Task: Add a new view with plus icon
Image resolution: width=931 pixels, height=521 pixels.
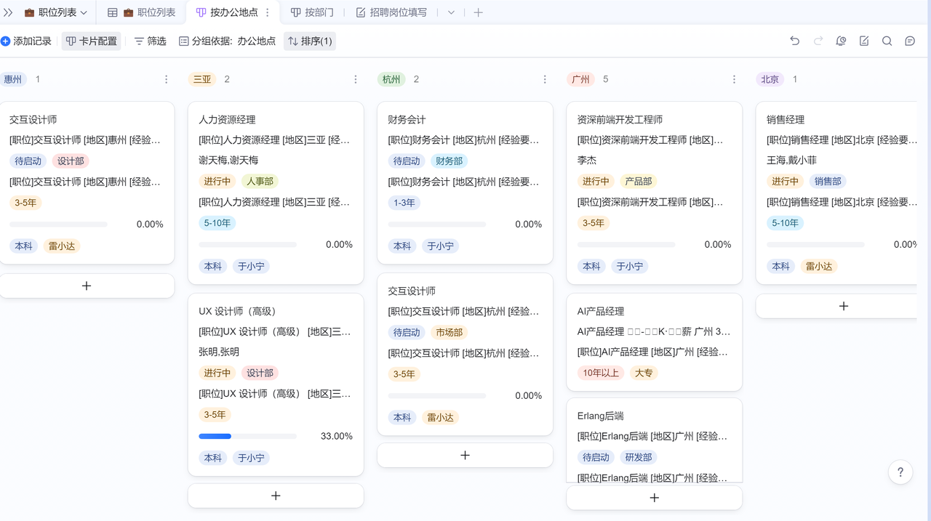Action: pyautogui.click(x=478, y=12)
